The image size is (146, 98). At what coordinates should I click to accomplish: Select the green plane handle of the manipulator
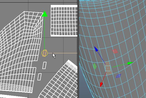[95, 66]
